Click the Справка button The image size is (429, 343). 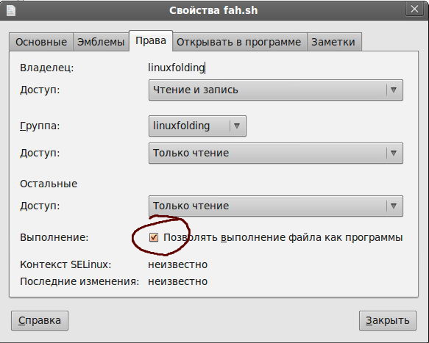pos(40,321)
